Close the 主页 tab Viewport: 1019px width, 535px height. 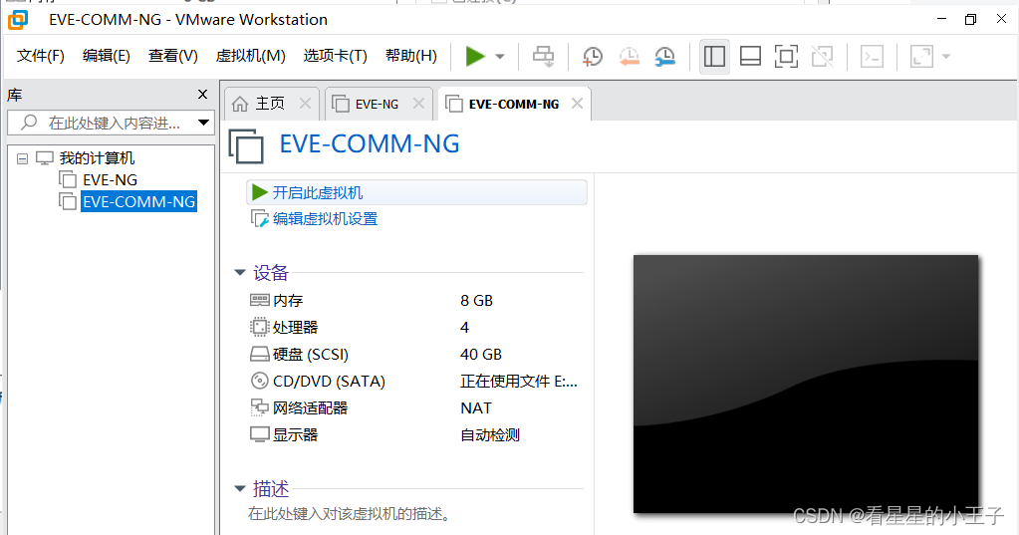[305, 104]
